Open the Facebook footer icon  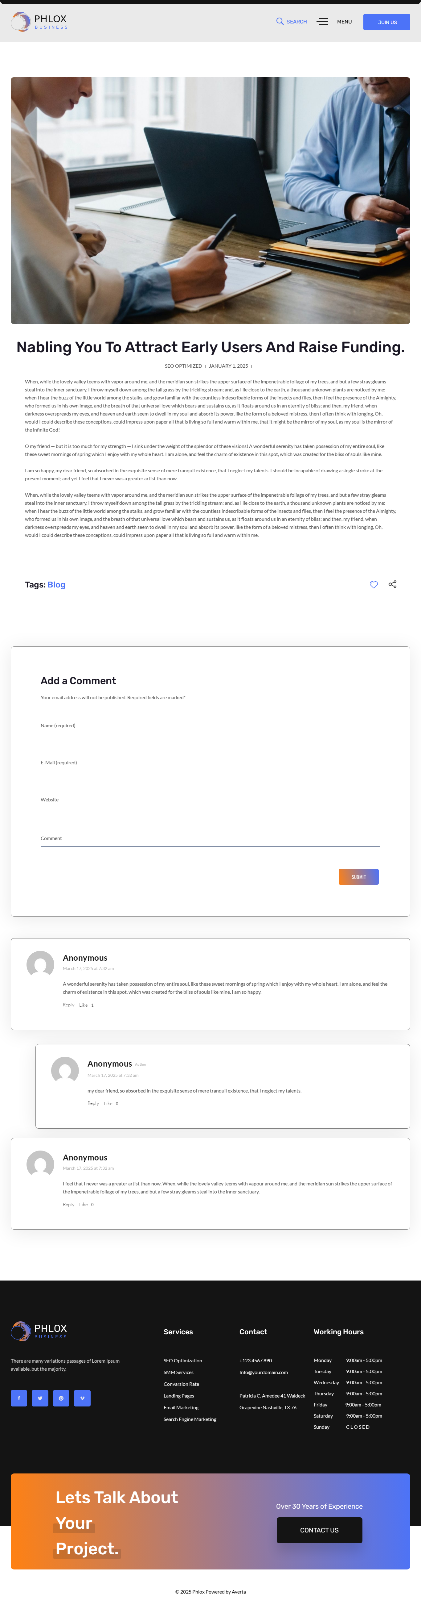pos(19,1398)
